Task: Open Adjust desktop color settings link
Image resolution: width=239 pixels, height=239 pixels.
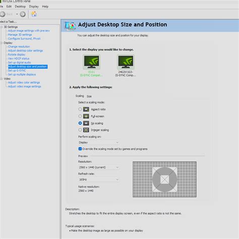Action: pyautogui.click(x=25, y=50)
